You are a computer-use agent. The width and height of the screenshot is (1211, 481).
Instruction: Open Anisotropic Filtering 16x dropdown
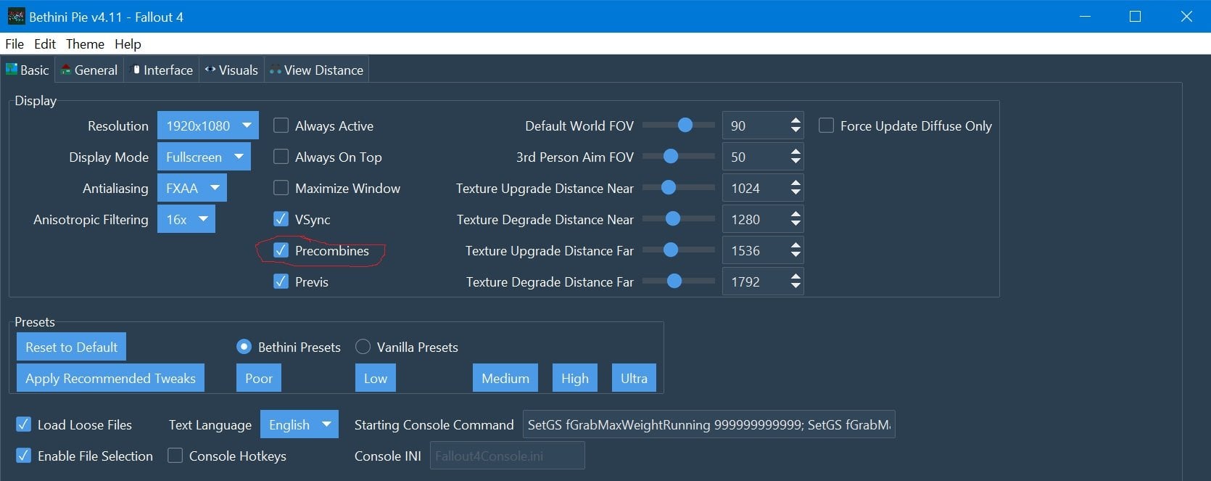(186, 219)
